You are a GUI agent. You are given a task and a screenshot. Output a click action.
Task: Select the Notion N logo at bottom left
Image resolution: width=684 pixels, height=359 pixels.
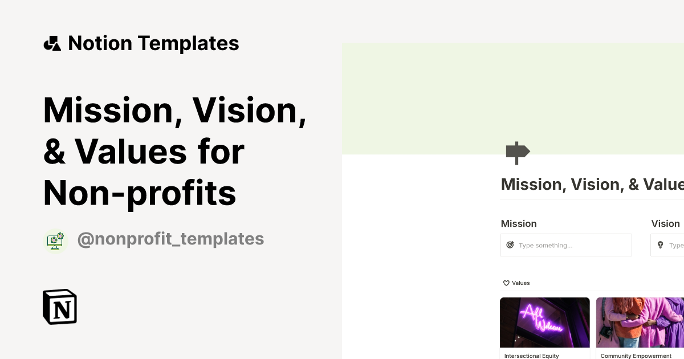tap(59, 307)
